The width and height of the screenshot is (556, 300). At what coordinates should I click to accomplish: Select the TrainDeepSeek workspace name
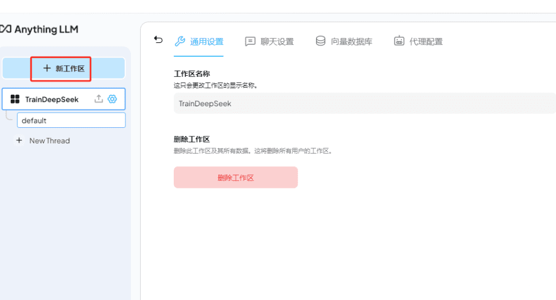52,100
